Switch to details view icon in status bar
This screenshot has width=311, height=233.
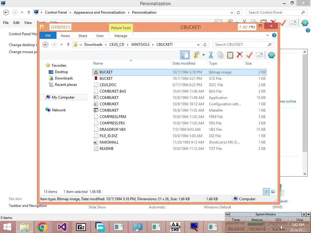click(x=266, y=191)
